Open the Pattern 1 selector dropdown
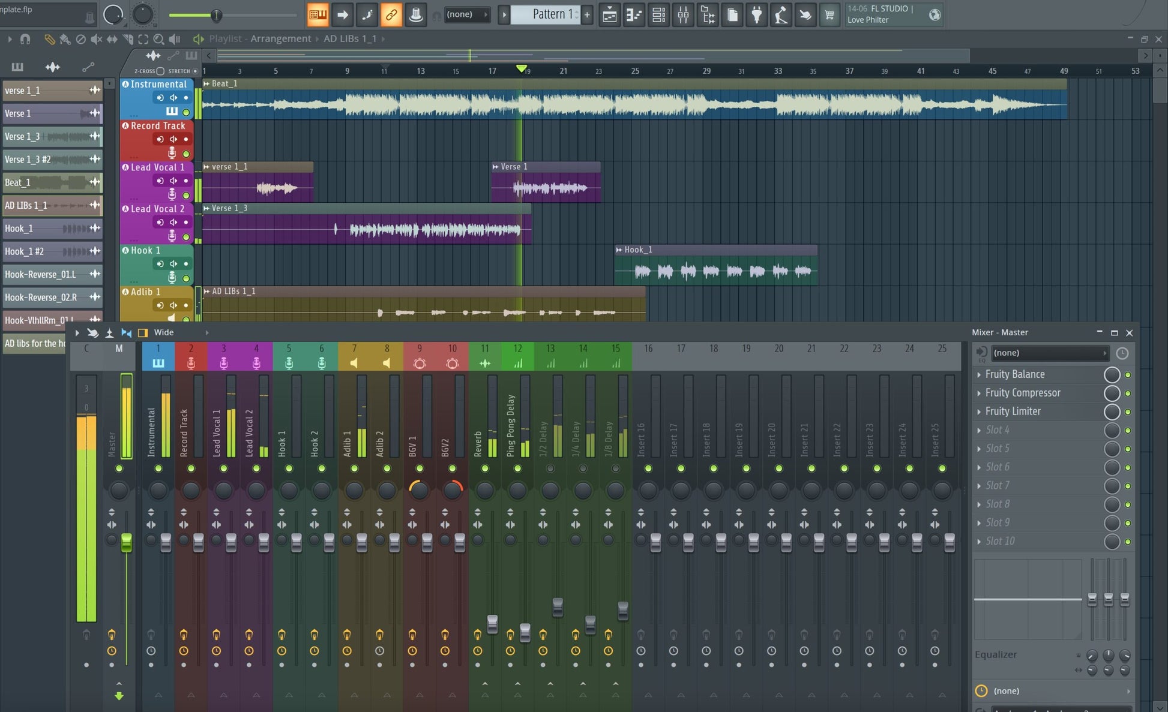This screenshot has height=712, width=1168. click(551, 14)
